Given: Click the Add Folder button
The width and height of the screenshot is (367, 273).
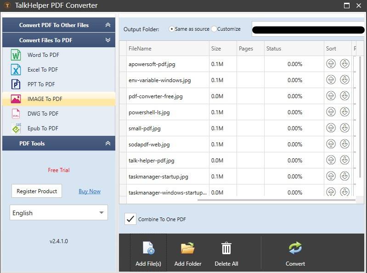Looking at the screenshot, I should point(188,253).
